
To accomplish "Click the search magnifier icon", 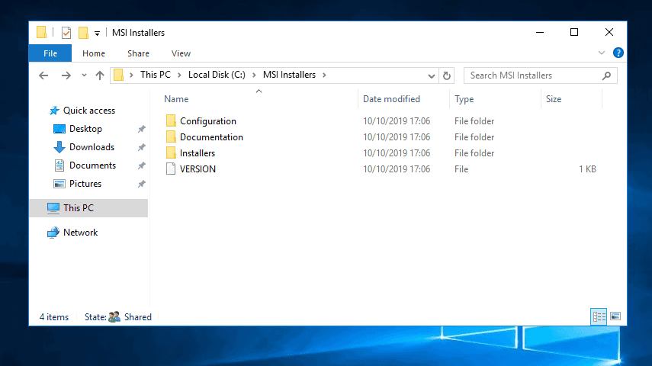I will click(x=607, y=75).
